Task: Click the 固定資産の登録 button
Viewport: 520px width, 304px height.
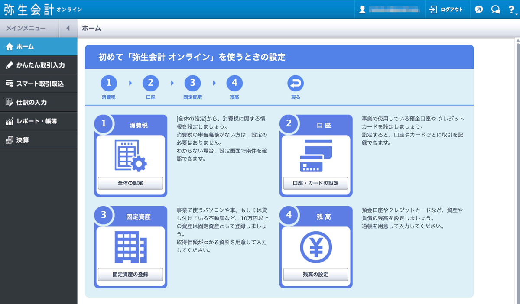Action: (x=130, y=275)
